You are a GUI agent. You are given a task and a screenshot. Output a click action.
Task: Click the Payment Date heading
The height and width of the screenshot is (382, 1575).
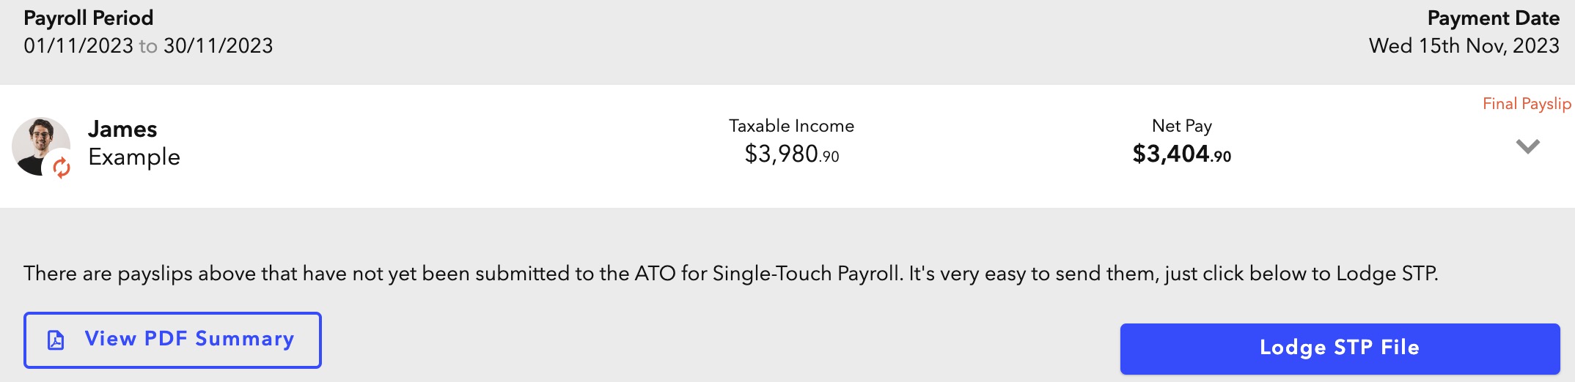pos(1493,18)
